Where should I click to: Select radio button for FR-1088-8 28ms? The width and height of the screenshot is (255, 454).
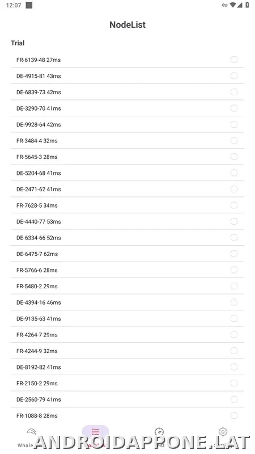point(234,415)
